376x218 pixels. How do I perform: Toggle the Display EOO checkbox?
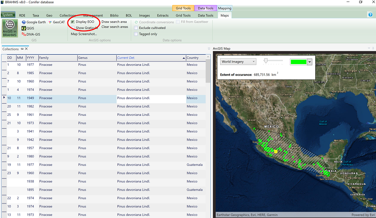click(x=73, y=22)
